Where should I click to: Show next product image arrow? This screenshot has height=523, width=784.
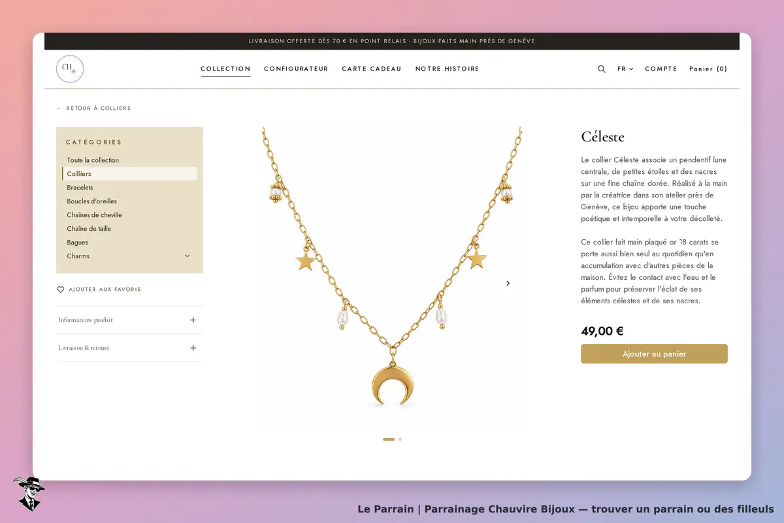point(508,283)
